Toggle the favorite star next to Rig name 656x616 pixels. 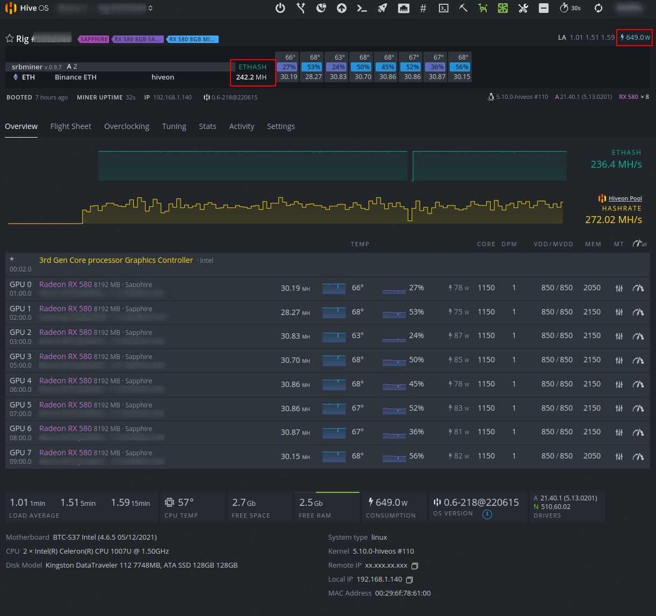pyautogui.click(x=10, y=39)
